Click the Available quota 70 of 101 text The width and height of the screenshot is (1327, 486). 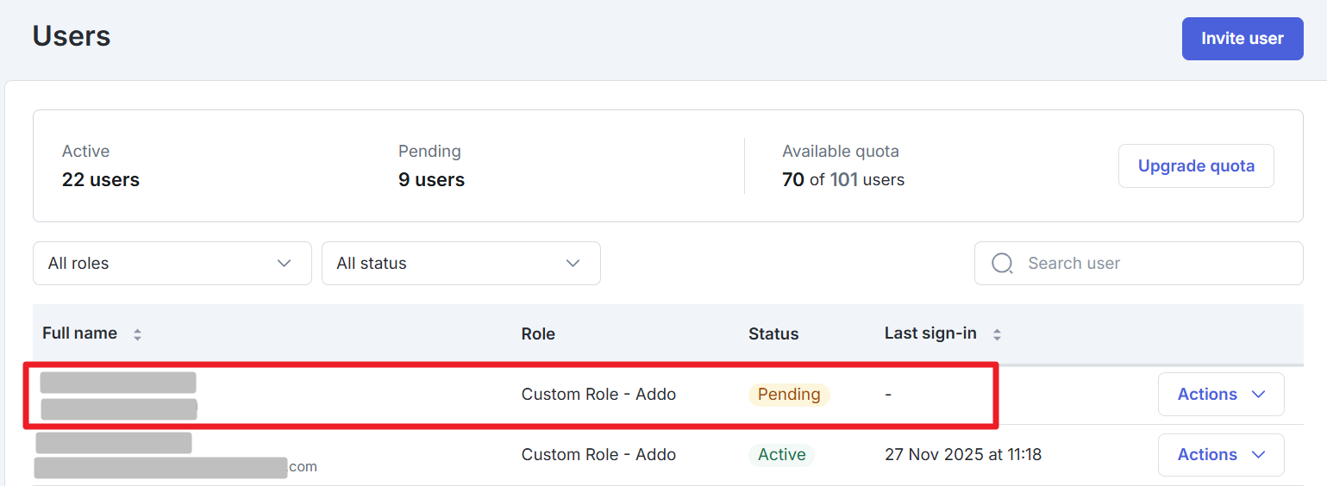pos(842,179)
